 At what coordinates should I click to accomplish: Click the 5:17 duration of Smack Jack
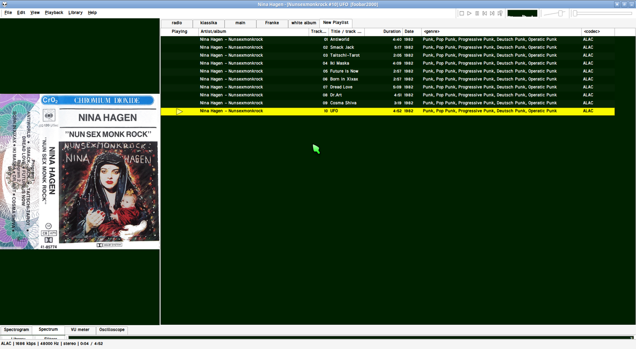click(x=397, y=48)
